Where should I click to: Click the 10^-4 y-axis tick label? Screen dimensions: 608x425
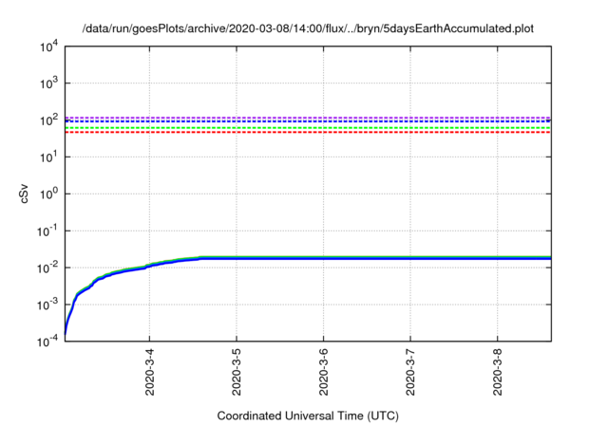(47, 341)
